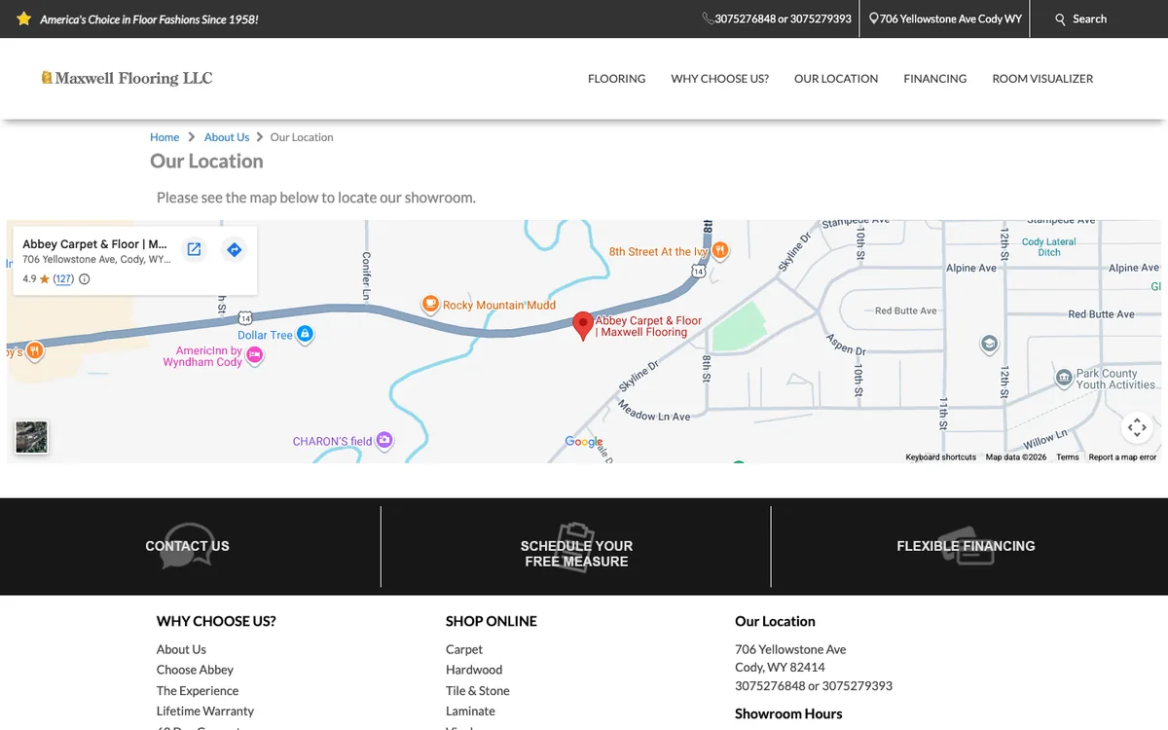Click Keyboard shortcuts on map
Screen dimensions: 1168x730
click(940, 457)
